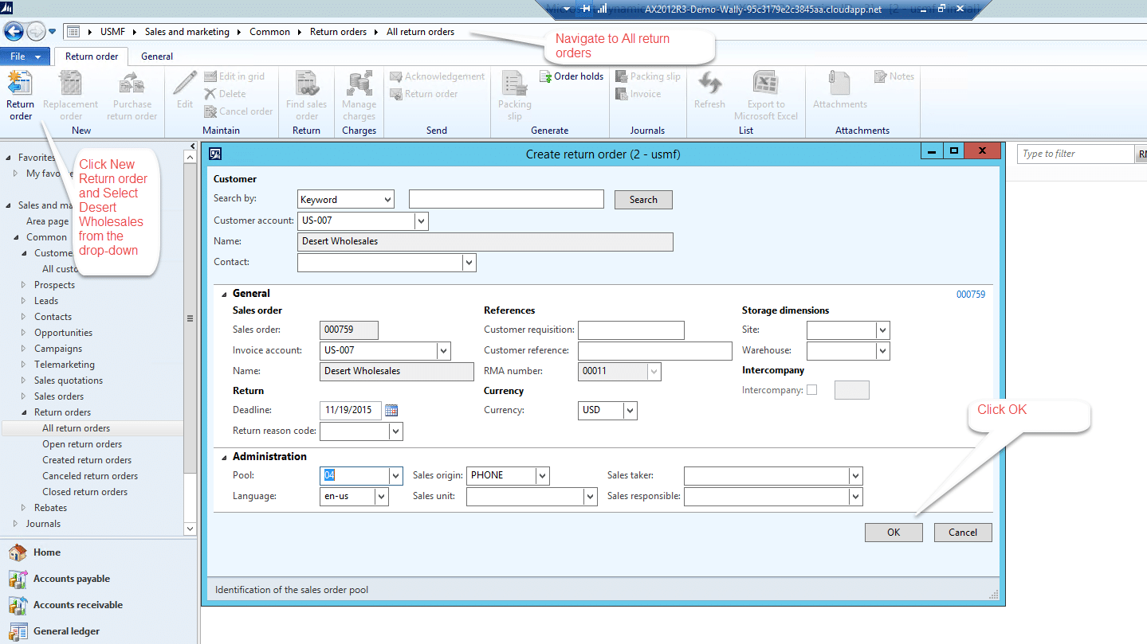Enable the Intercompany checkbox

(813, 389)
